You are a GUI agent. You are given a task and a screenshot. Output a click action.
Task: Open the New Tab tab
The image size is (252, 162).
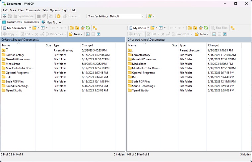coord(51,22)
